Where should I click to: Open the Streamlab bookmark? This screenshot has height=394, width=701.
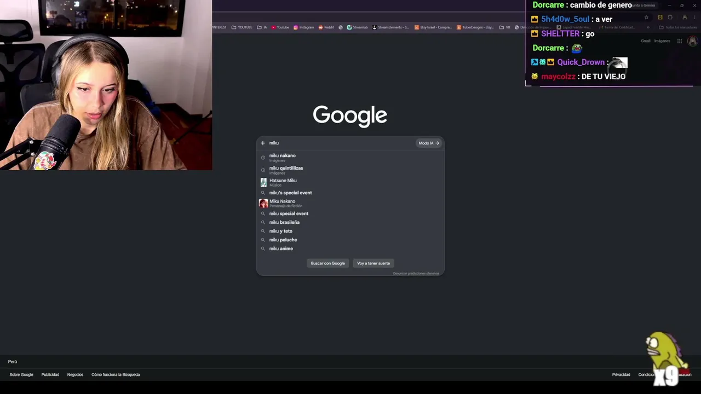[358, 27]
